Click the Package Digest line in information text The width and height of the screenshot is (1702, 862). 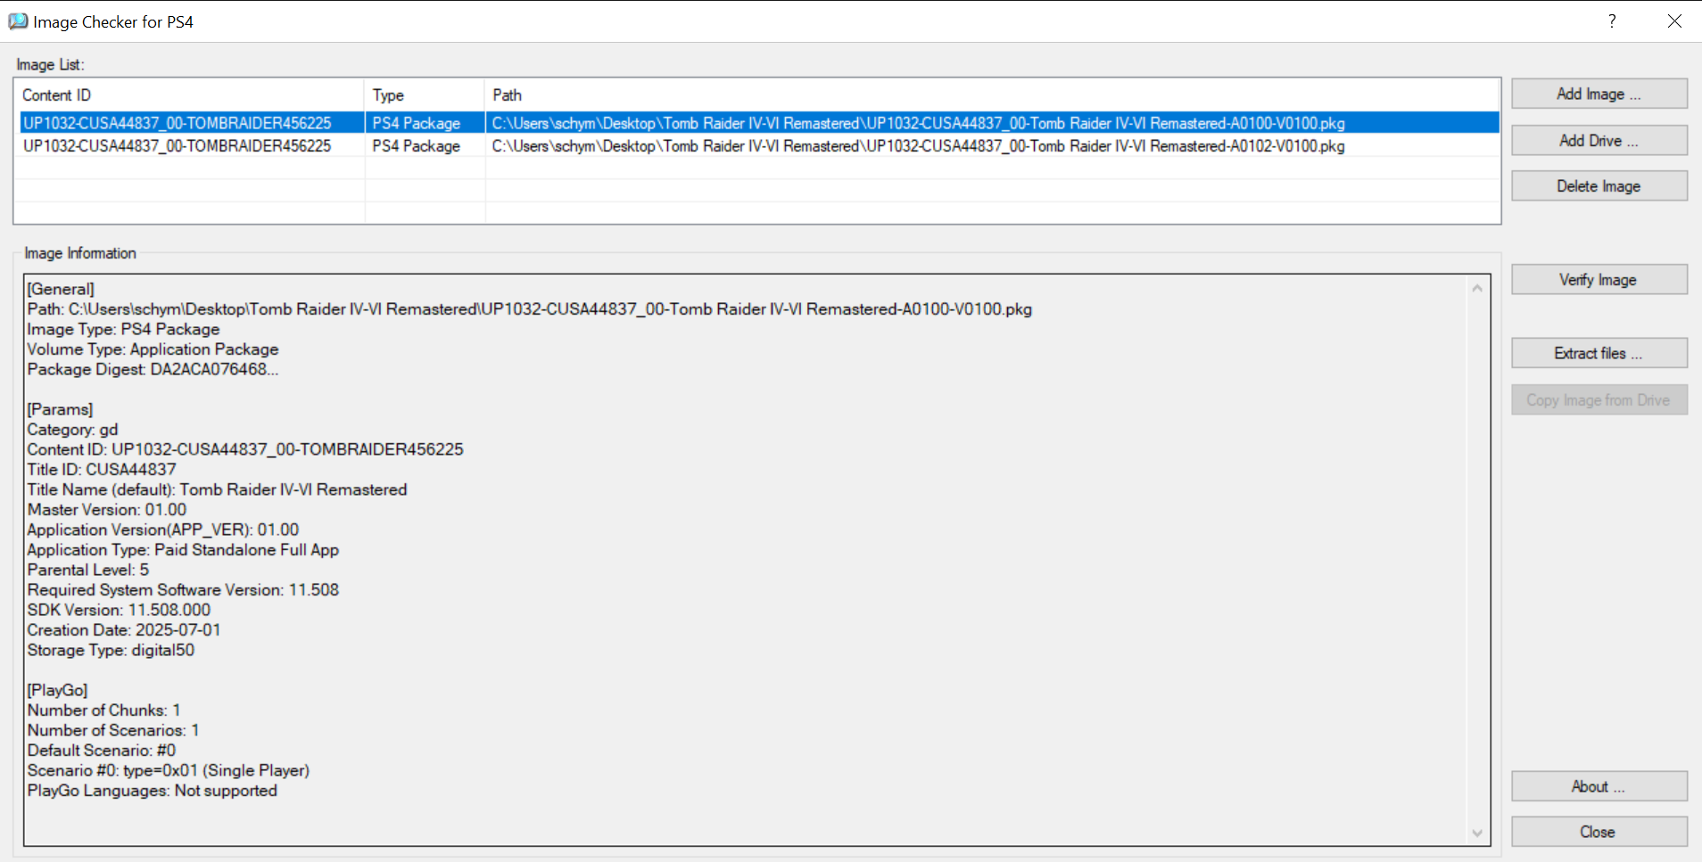153,369
